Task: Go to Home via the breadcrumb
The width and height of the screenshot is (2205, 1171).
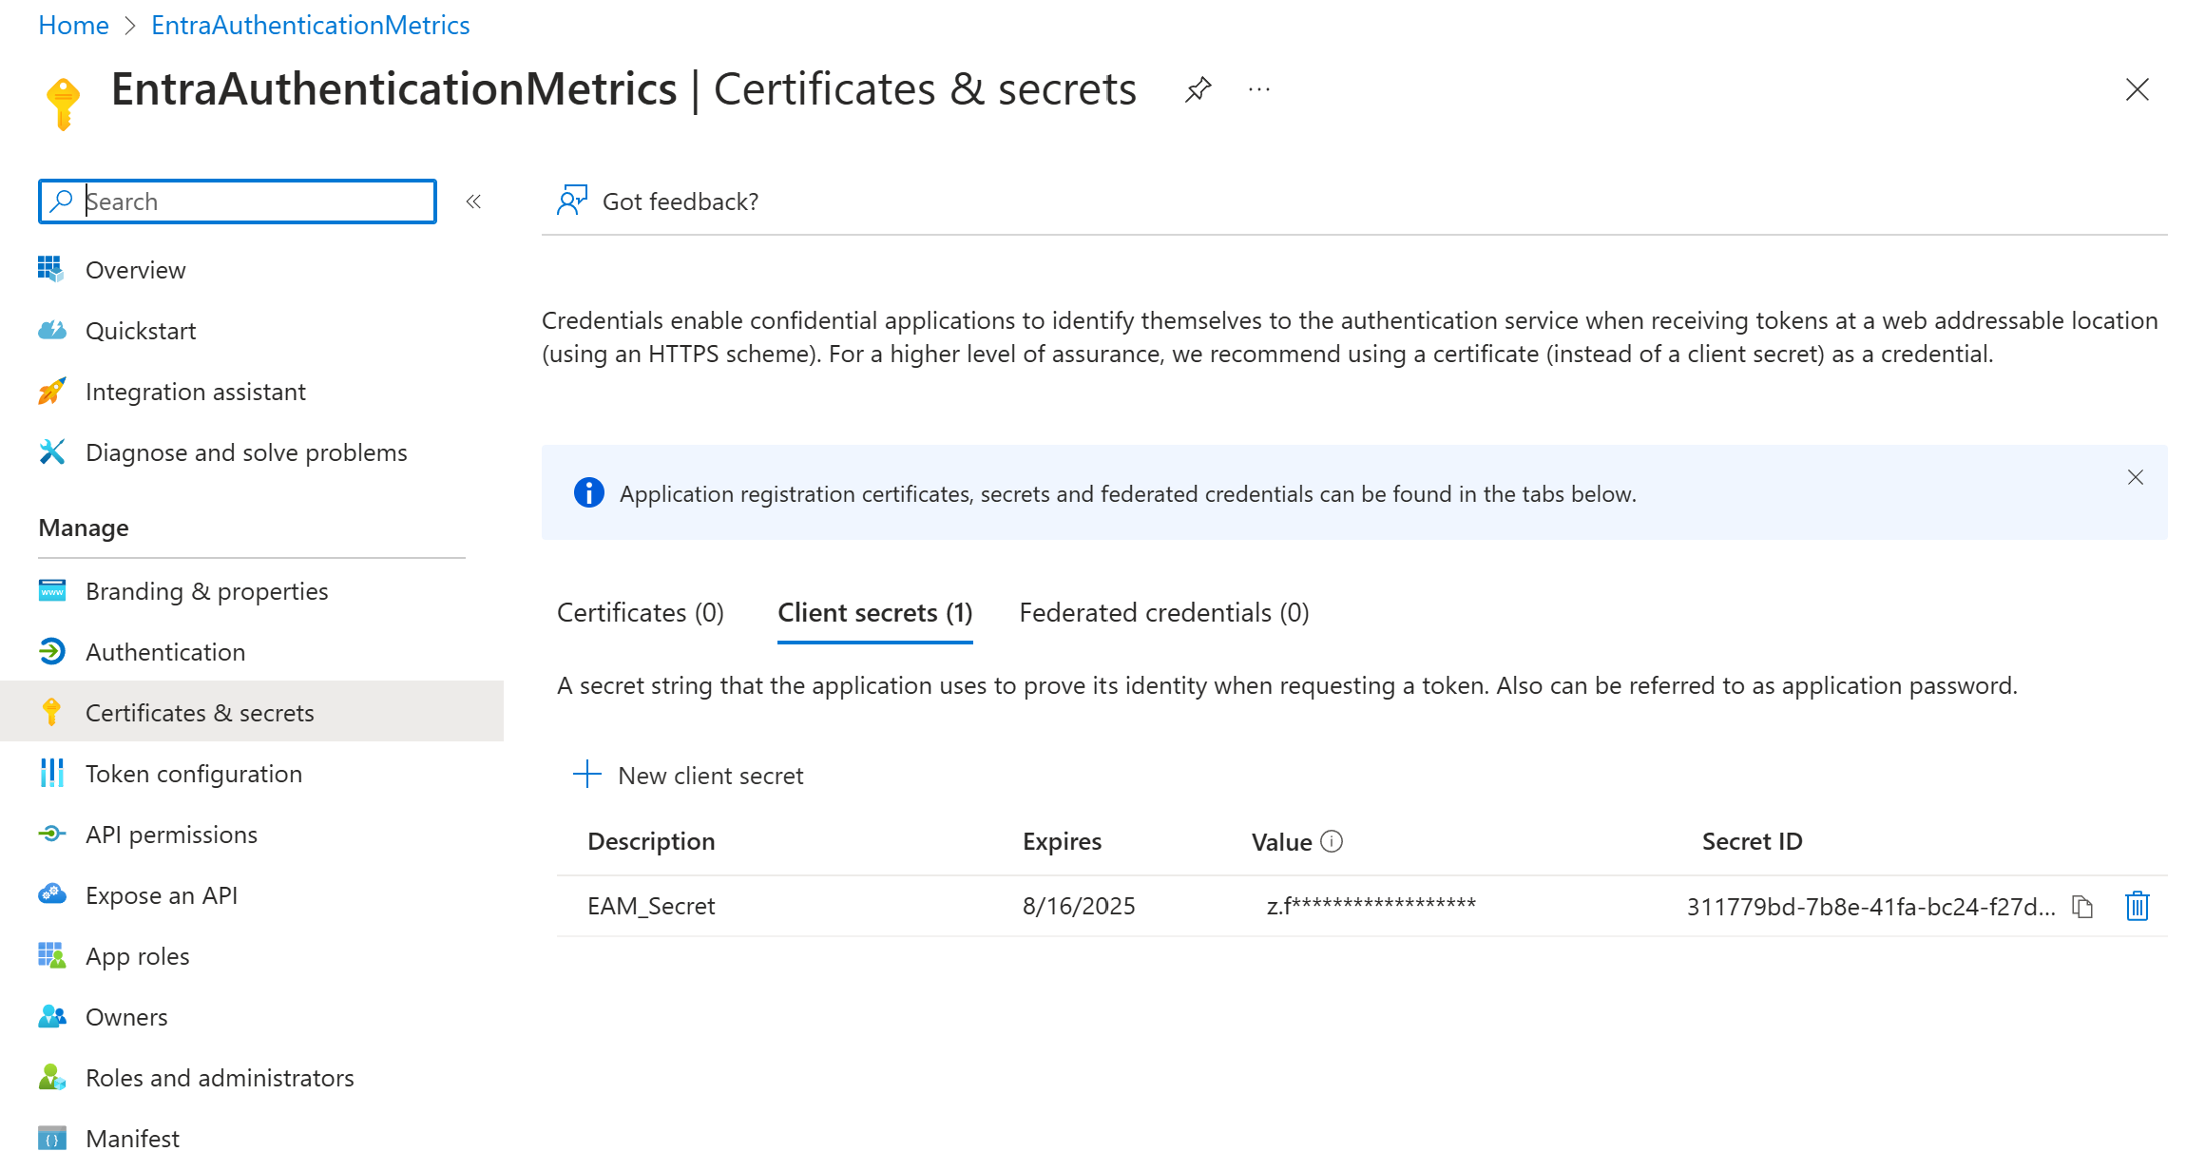Action: [73, 25]
